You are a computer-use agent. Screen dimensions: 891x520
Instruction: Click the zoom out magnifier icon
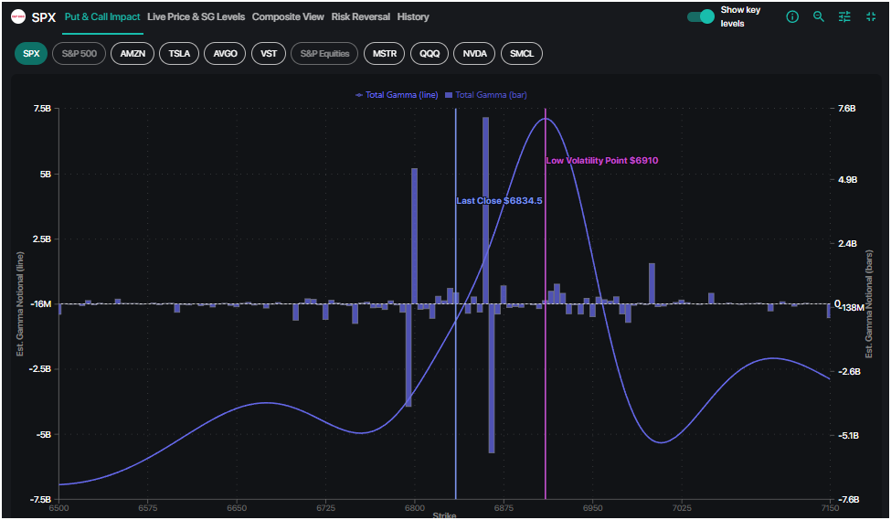pos(819,17)
